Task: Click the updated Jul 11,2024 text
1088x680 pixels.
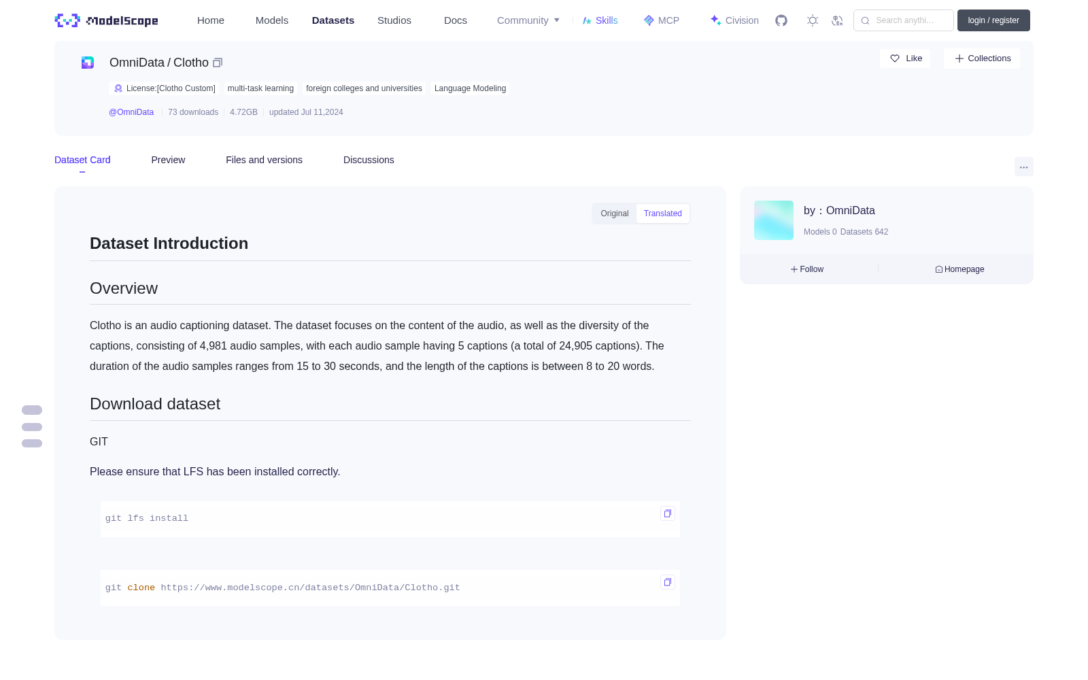Action: pos(306,112)
